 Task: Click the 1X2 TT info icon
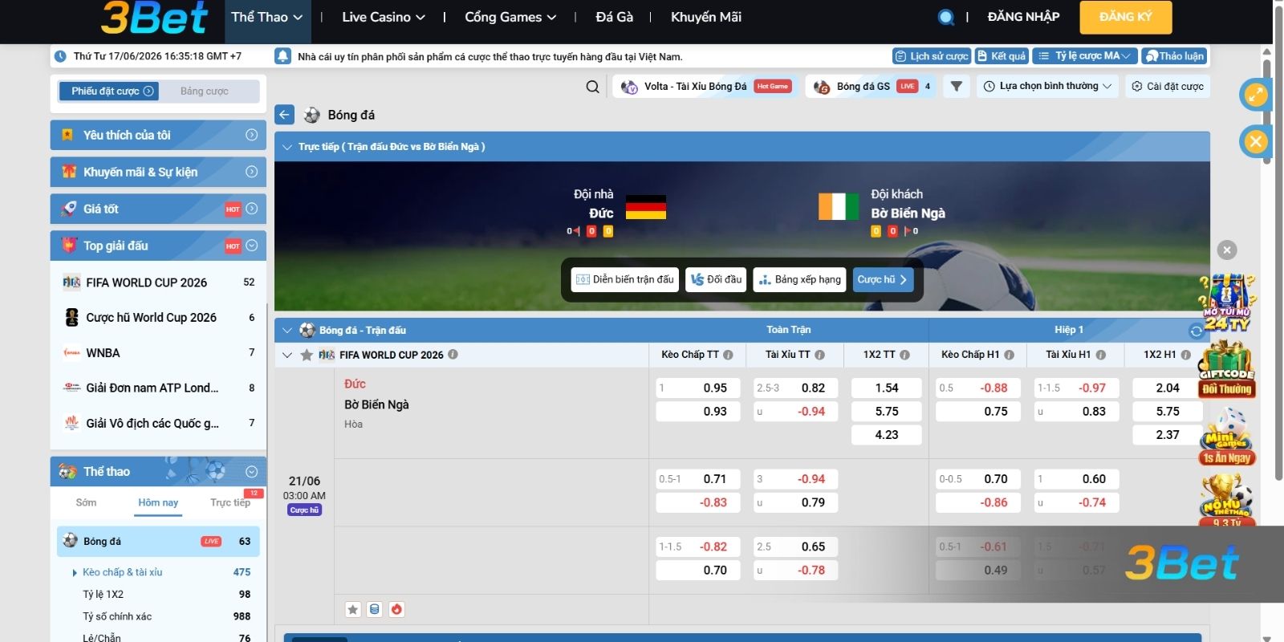[904, 355]
